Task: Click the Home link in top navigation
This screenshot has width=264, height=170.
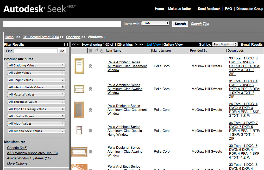Action: pyautogui.click(x=159, y=9)
